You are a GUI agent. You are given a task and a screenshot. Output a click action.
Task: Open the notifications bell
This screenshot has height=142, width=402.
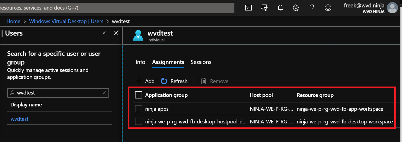tap(280, 8)
